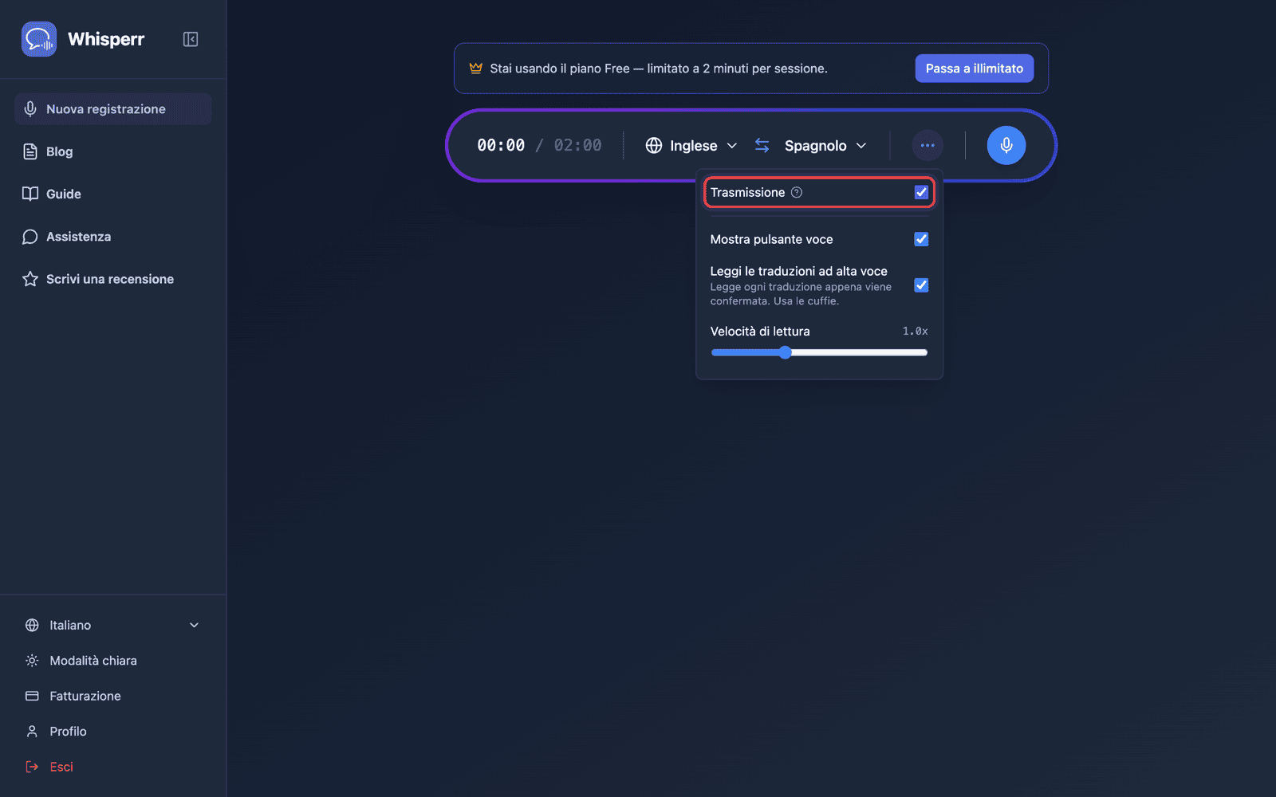Screen dimensions: 1276x797
Task: Disable Leggi le traduzioni ad alta voce
Action: pyautogui.click(x=921, y=285)
